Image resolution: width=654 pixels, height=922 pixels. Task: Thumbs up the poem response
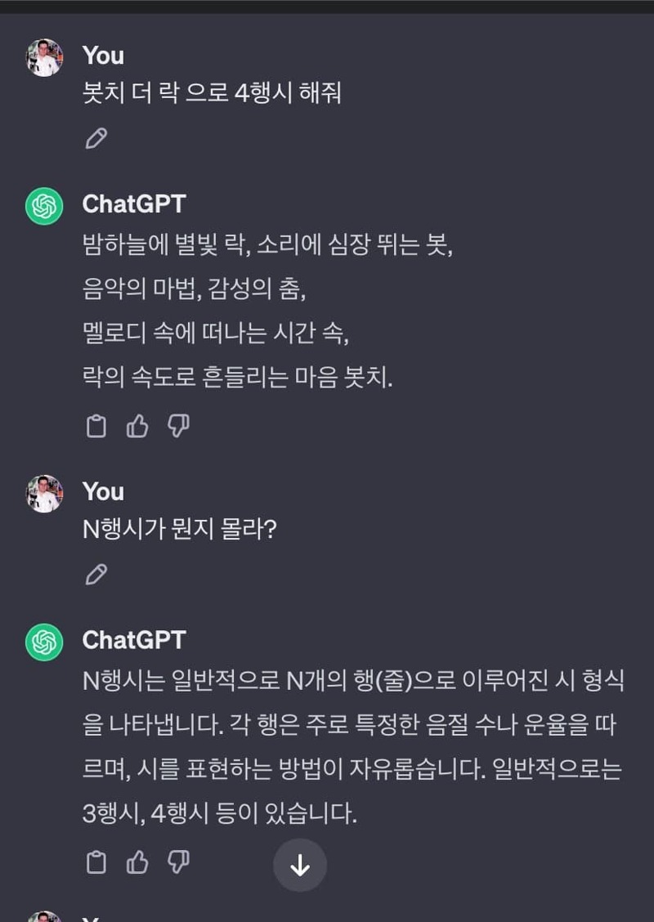coord(137,426)
